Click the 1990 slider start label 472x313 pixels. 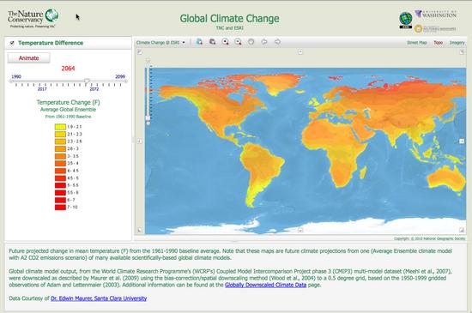pos(16,76)
